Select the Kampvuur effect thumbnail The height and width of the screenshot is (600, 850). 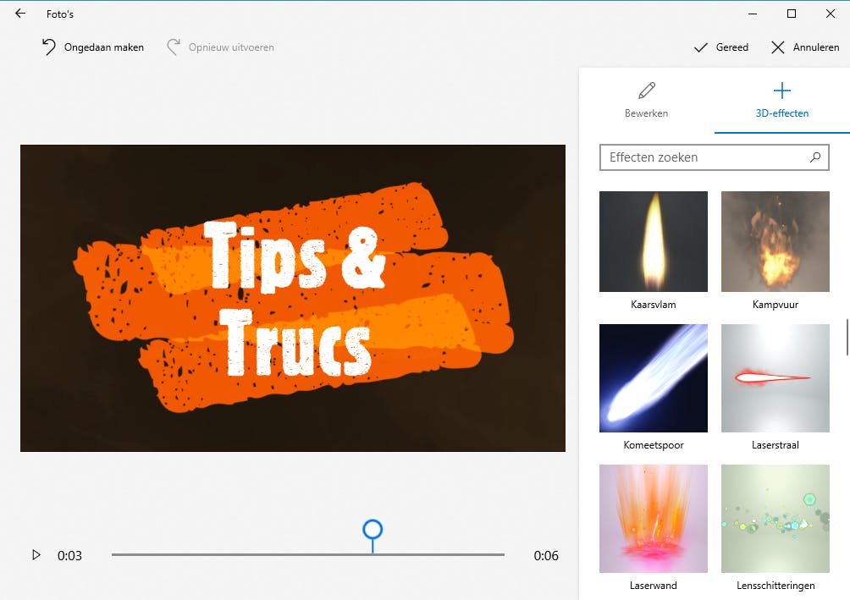pyautogui.click(x=775, y=241)
